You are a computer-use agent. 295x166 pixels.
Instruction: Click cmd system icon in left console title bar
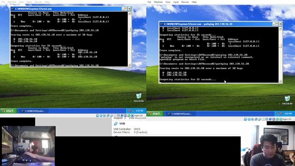tap(12, 9)
